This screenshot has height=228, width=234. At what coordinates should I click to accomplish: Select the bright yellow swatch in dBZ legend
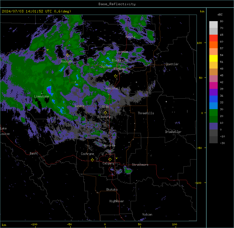[213, 58]
